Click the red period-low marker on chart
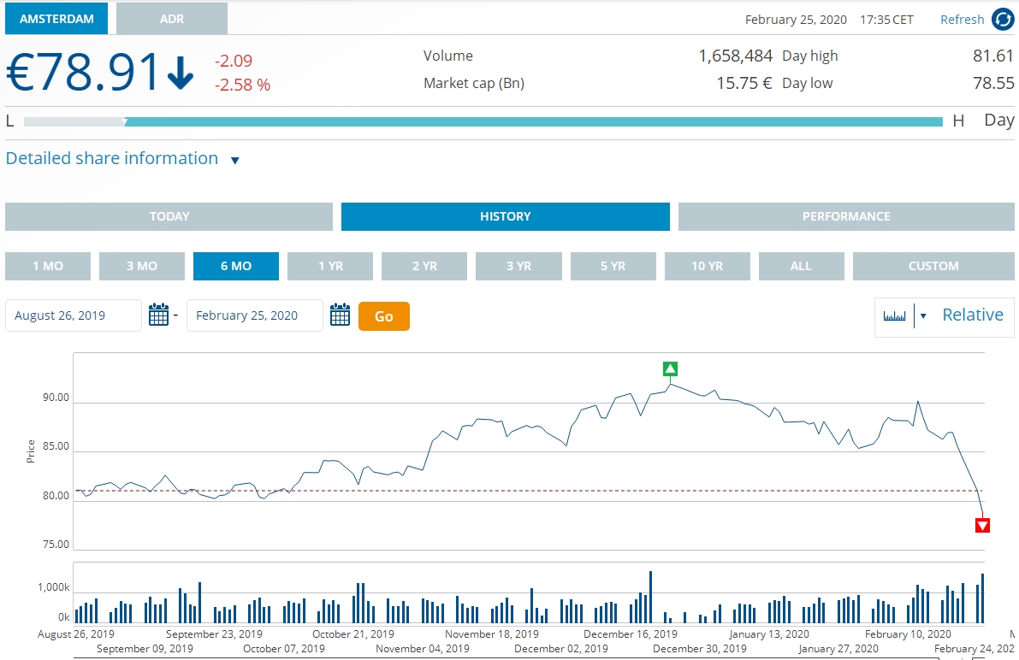 982,525
